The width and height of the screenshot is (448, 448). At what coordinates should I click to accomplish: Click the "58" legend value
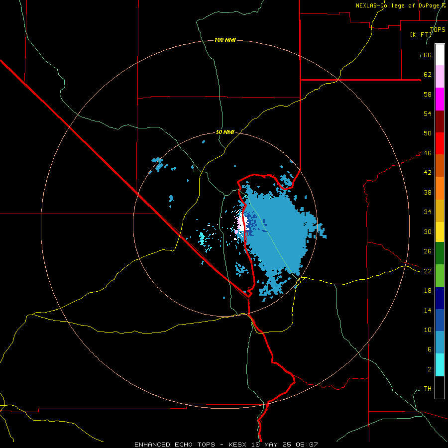pyautogui.click(x=428, y=94)
